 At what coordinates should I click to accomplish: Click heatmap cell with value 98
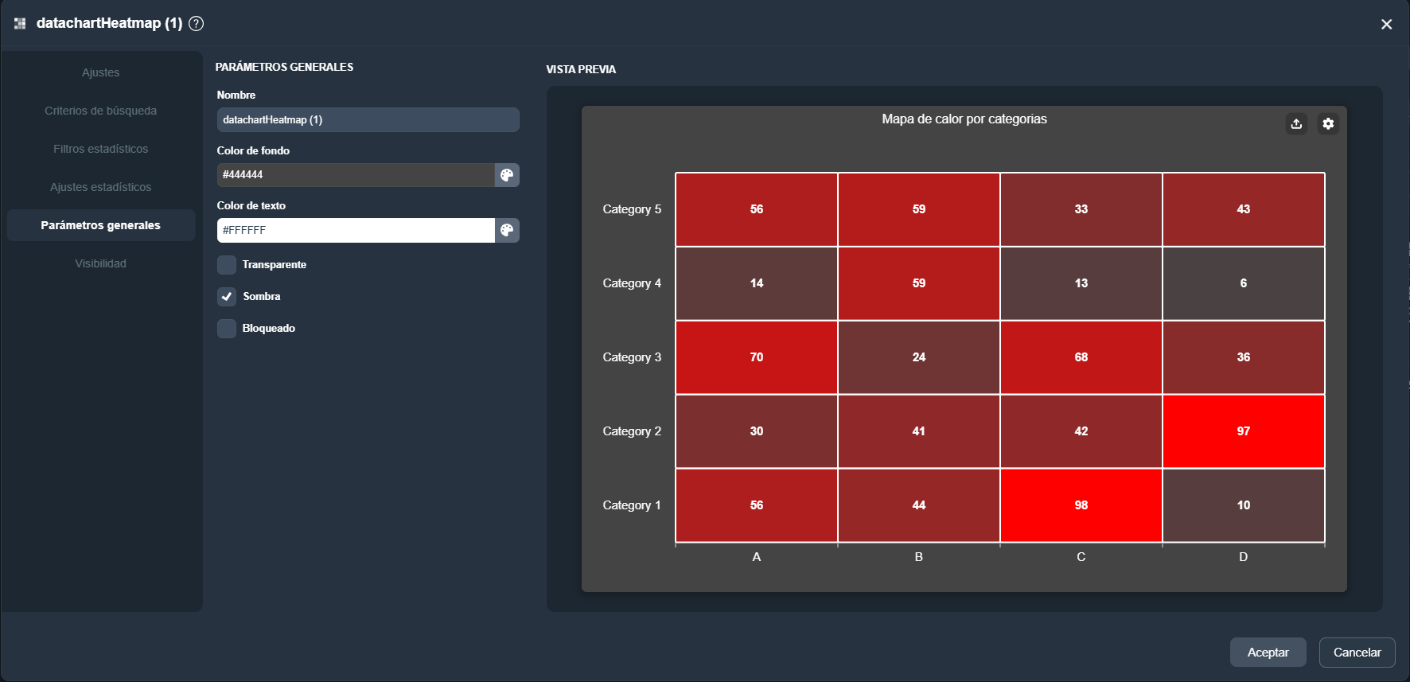coord(1081,505)
